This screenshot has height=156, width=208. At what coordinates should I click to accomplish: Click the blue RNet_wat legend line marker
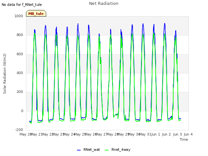[79, 150]
